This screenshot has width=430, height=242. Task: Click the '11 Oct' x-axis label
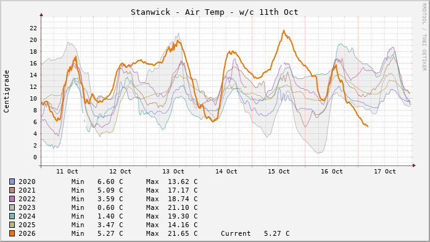(67, 172)
